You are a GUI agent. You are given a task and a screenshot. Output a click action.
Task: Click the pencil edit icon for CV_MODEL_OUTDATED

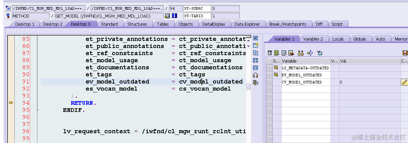coord(404,82)
